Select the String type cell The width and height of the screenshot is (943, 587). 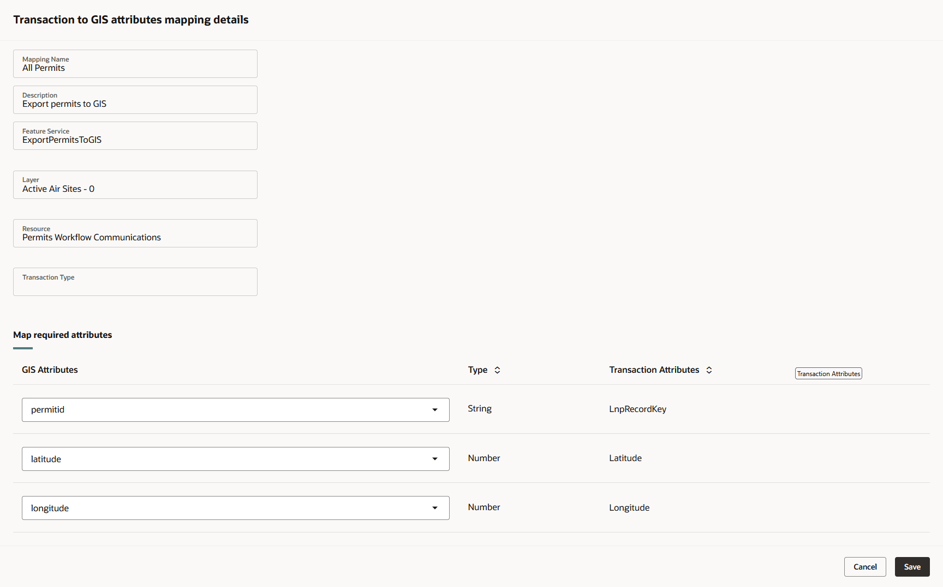(x=480, y=409)
